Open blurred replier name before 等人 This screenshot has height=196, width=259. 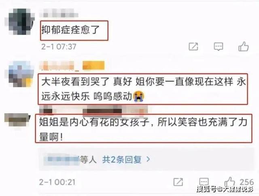62,159
